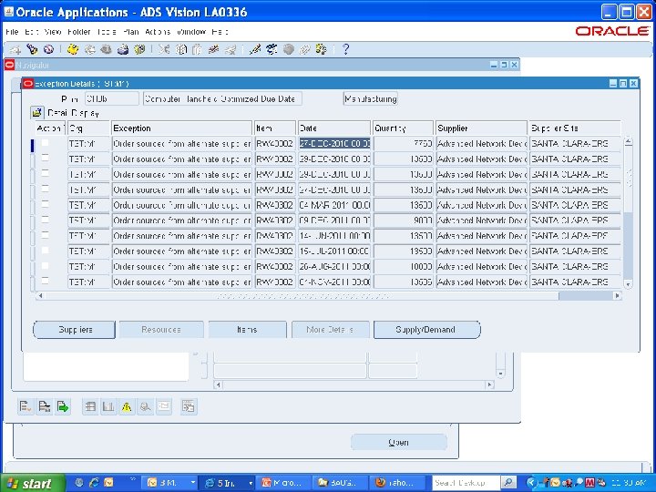Click the Find flashlight toolbar icon
This screenshot has height=492, width=656.
click(32, 50)
